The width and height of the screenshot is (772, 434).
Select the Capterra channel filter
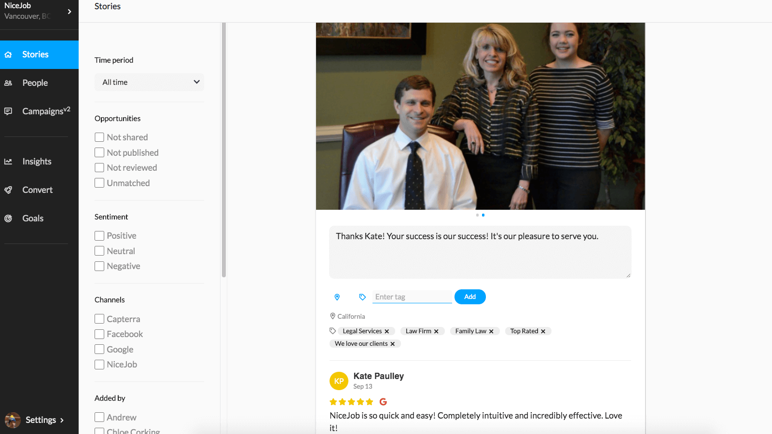pos(99,319)
